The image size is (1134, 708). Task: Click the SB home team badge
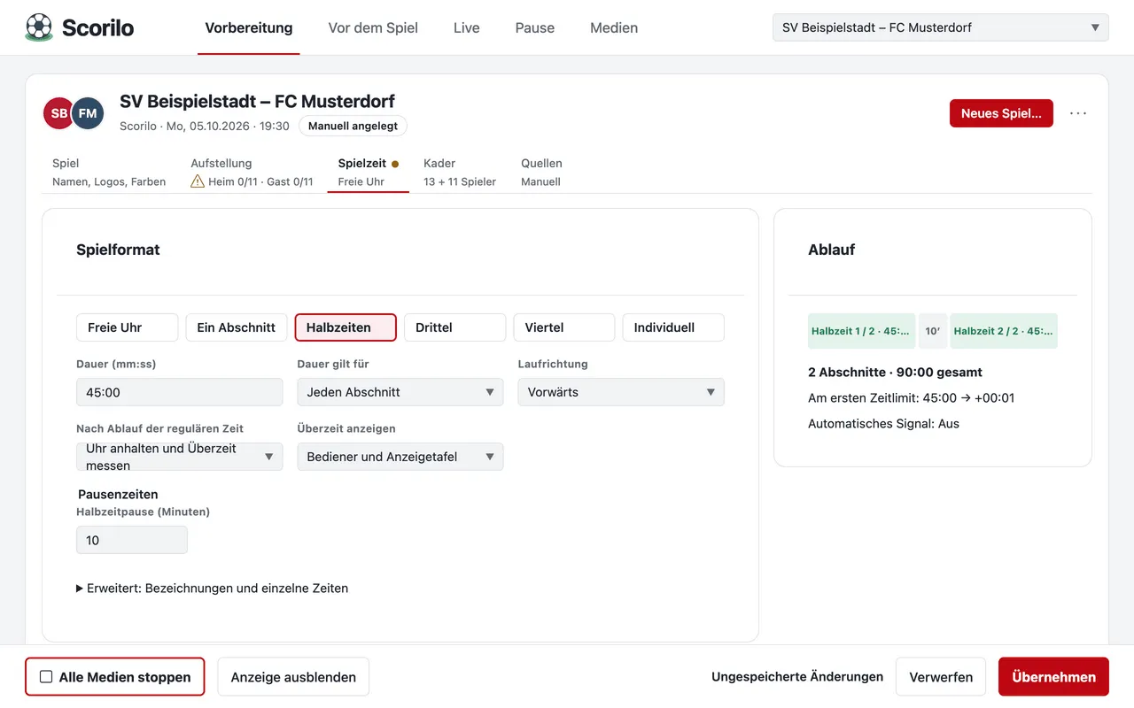pyautogui.click(x=59, y=113)
